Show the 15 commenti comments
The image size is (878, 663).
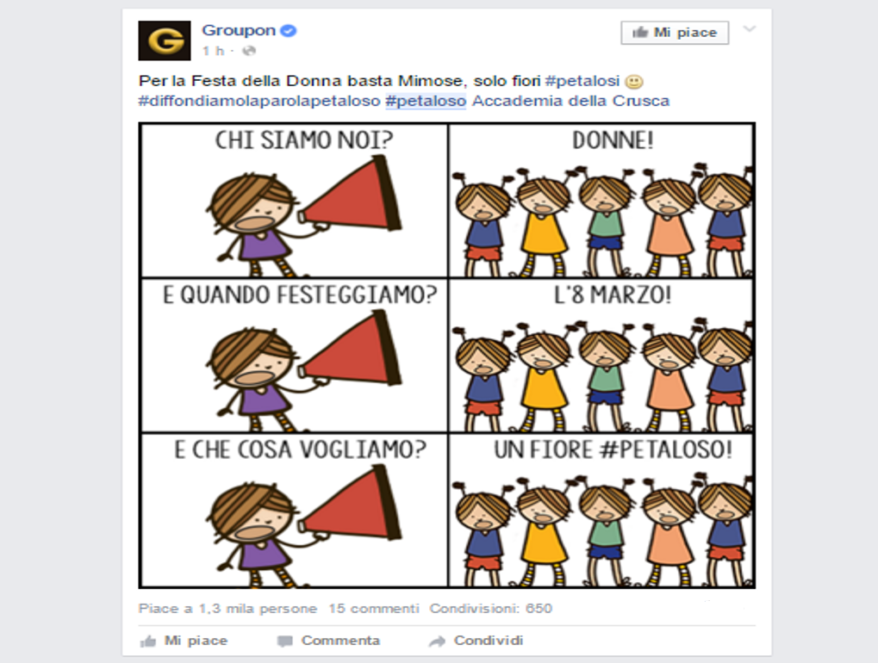[373, 609]
